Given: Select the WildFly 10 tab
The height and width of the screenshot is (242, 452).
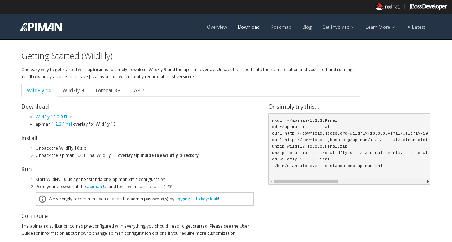Looking at the screenshot, I should 39,90.
